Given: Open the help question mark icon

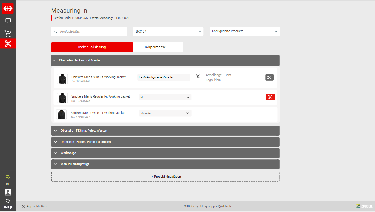Looking at the screenshot, I should [8, 201].
